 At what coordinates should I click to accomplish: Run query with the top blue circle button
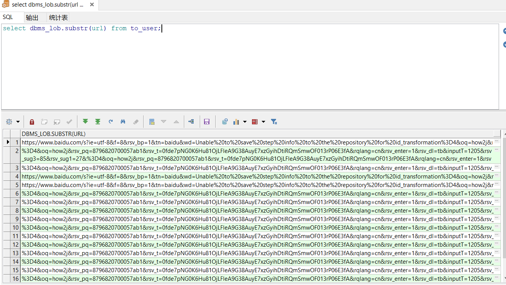(x=503, y=31)
